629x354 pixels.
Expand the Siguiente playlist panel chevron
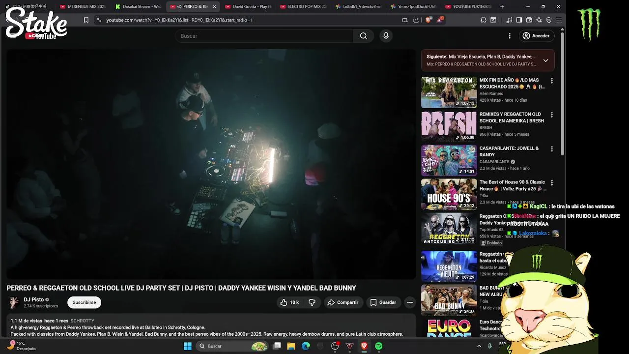(x=545, y=60)
